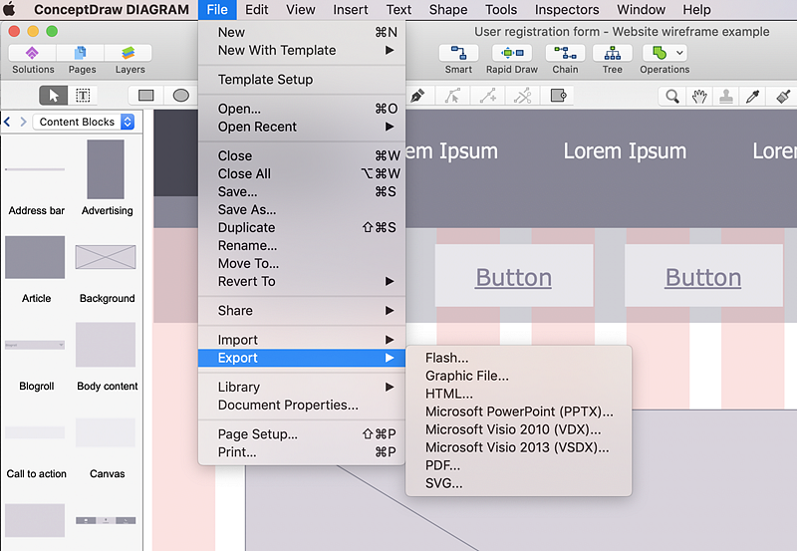Choose Duplicate from File menu
This screenshot has width=797, height=551.
[302, 227]
